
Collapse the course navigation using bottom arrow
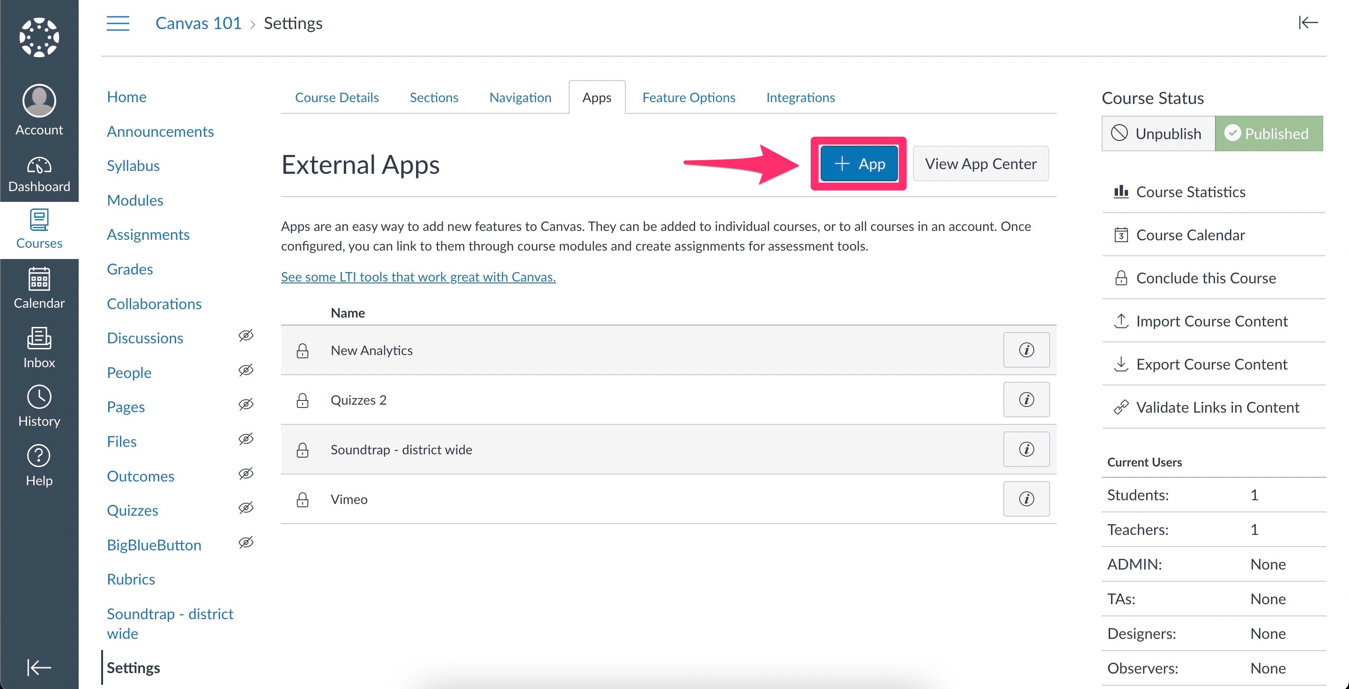[39, 667]
